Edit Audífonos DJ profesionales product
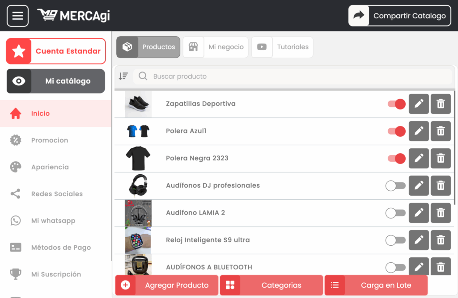Viewport: 458px width, 298px height. pos(419,186)
